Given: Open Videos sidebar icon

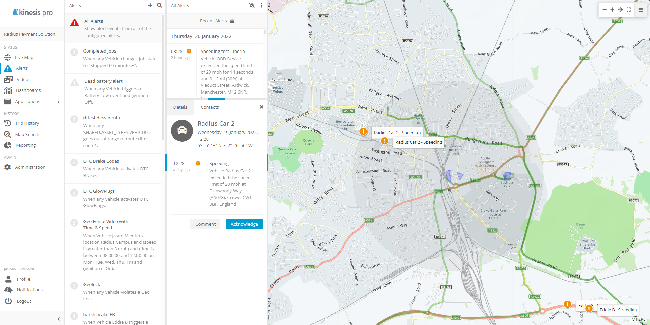Looking at the screenshot, I should click(8, 79).
